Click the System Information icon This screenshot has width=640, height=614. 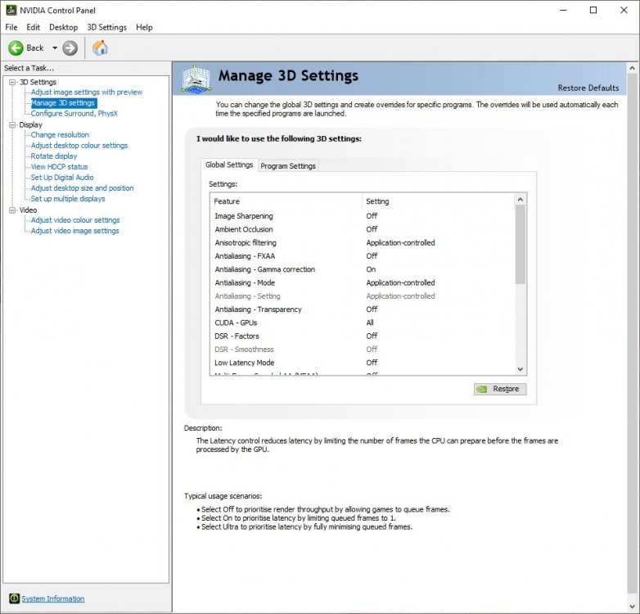coord(14,598)
